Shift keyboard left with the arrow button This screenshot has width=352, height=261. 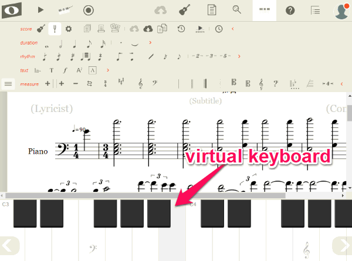[9, 246]
